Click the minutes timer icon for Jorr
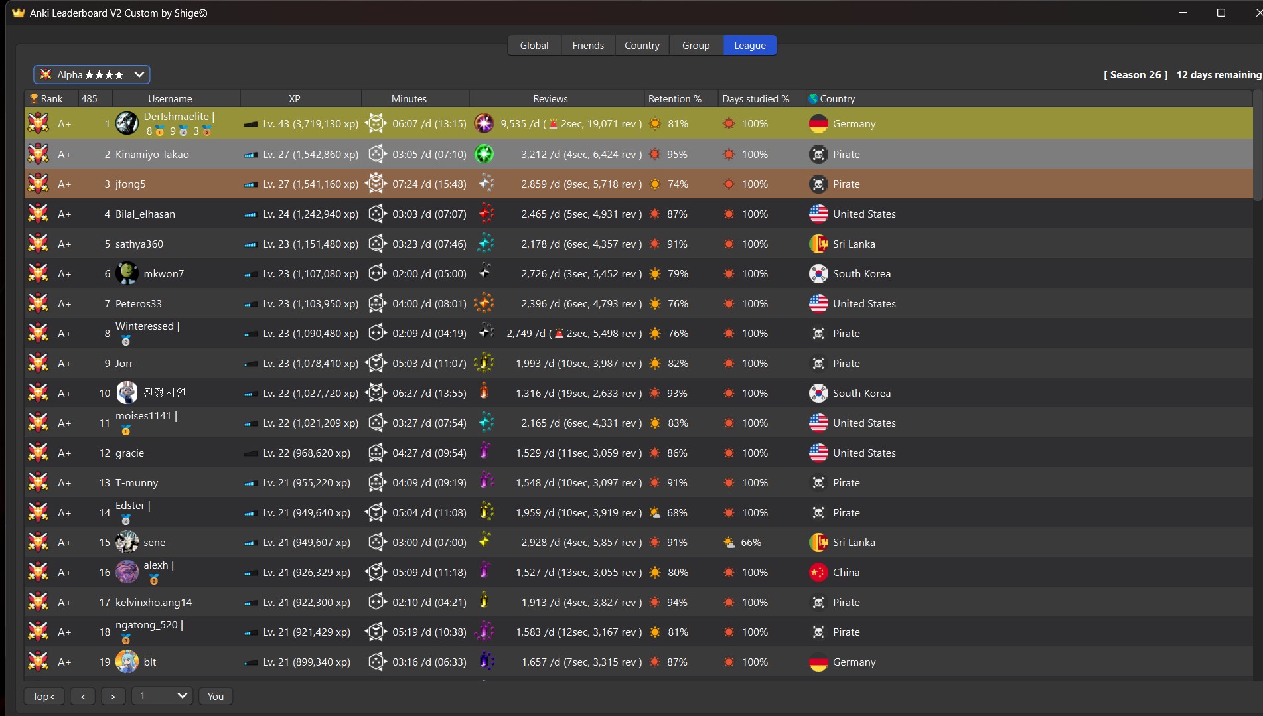1263x716 pixels. (x=376, y=363)
